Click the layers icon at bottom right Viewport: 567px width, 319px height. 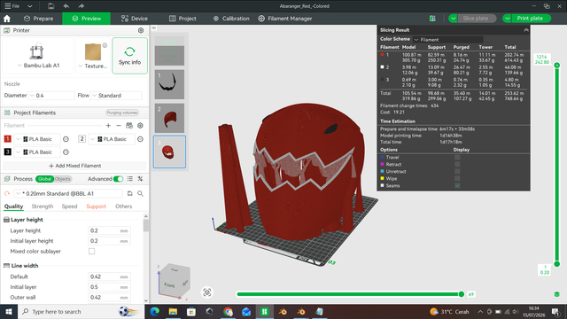click(557, 294)
